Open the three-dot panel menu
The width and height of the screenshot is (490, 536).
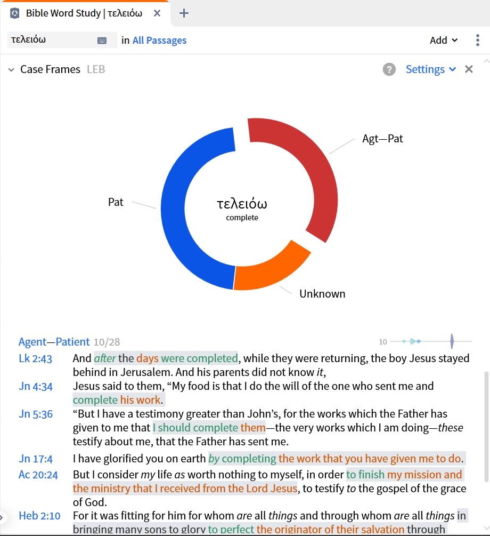477,40
